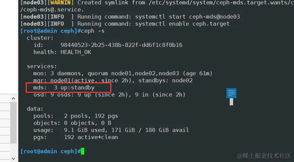294x162 pixels.
Task: Click the bottom [root@admin ceph] prompt
Action: [x=50, y=151]
